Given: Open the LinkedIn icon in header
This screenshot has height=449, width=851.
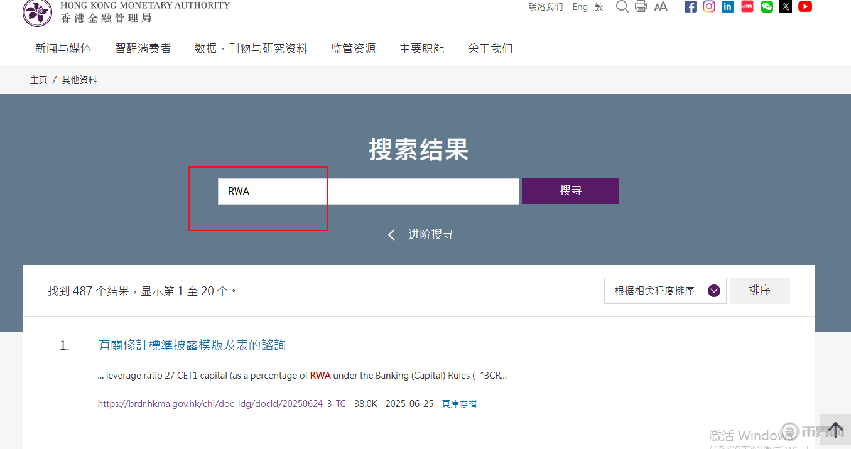Looking at the screenshot, I should 727,7.
